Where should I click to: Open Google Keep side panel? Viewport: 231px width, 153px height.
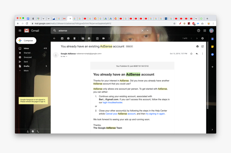212,47
